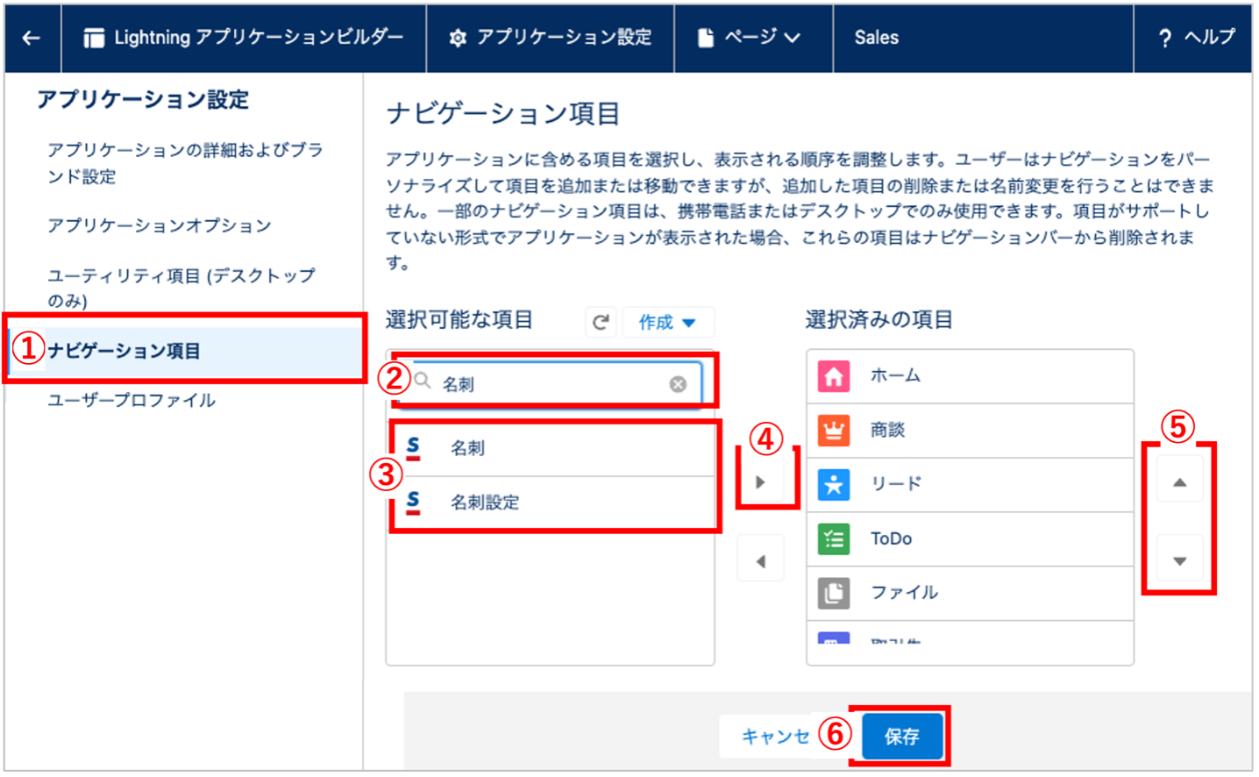Open アプリケーション設定 gear tab

pos(551,38)
